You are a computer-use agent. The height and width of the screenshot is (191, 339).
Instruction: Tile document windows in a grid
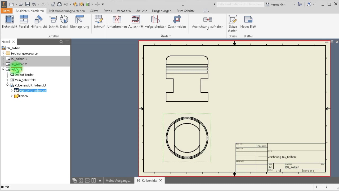[x=81, y=180]
